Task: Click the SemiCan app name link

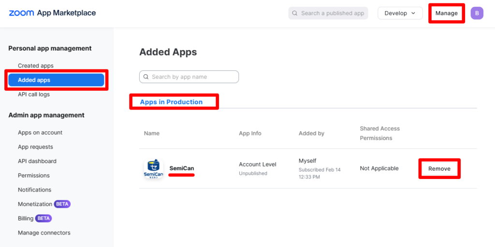Action: pyautogui.click(x=182, y=168)
